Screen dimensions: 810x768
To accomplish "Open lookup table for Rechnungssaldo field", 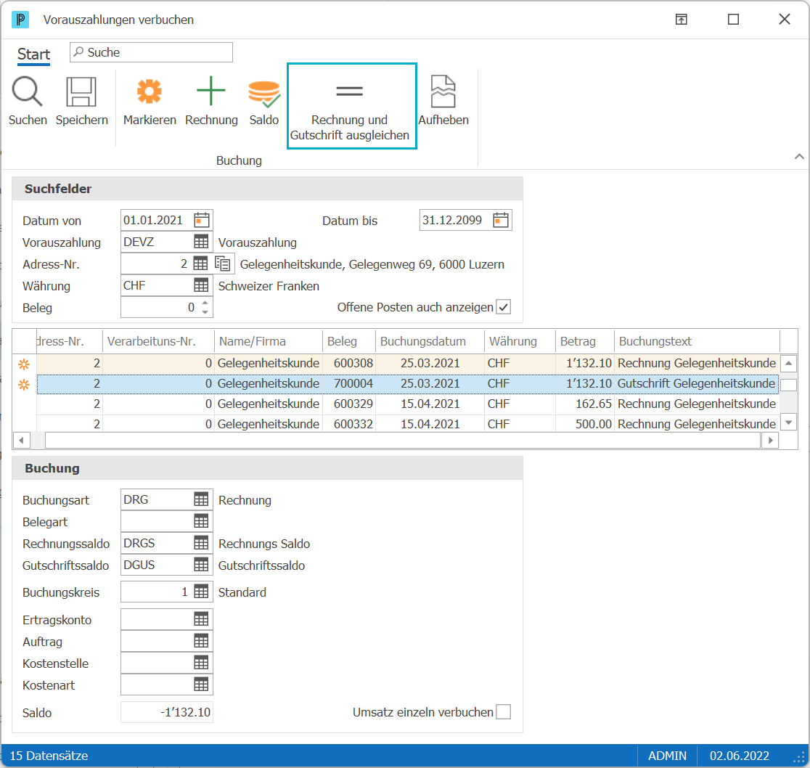I will point(201,543).
